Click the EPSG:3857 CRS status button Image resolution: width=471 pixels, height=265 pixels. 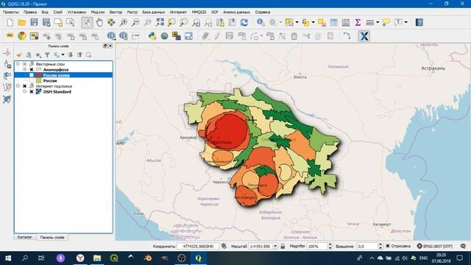(x=435, y=246)
